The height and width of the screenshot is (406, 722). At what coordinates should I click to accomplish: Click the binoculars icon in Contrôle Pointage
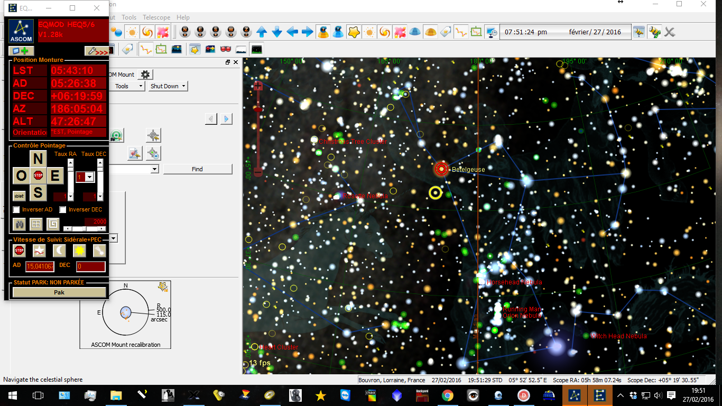pyautogui.click(x=19, y=225)
